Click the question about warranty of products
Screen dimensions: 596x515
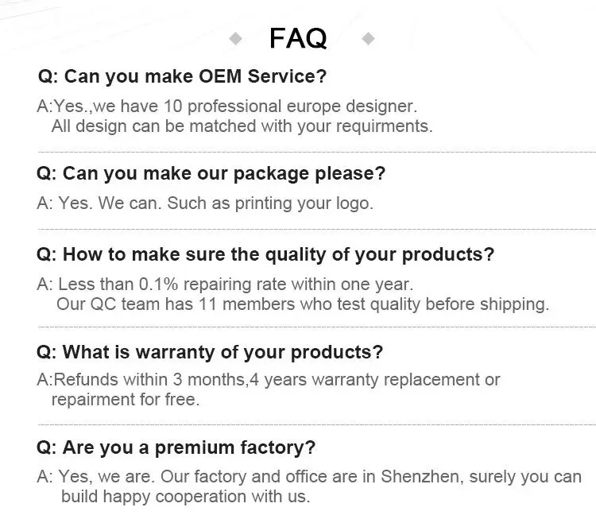click(210, 351)
